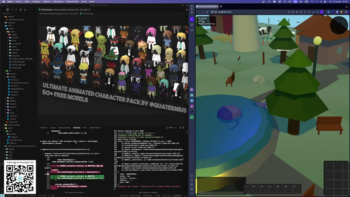
Task: Expand the weapons folder
Action: tap(16, 56)
